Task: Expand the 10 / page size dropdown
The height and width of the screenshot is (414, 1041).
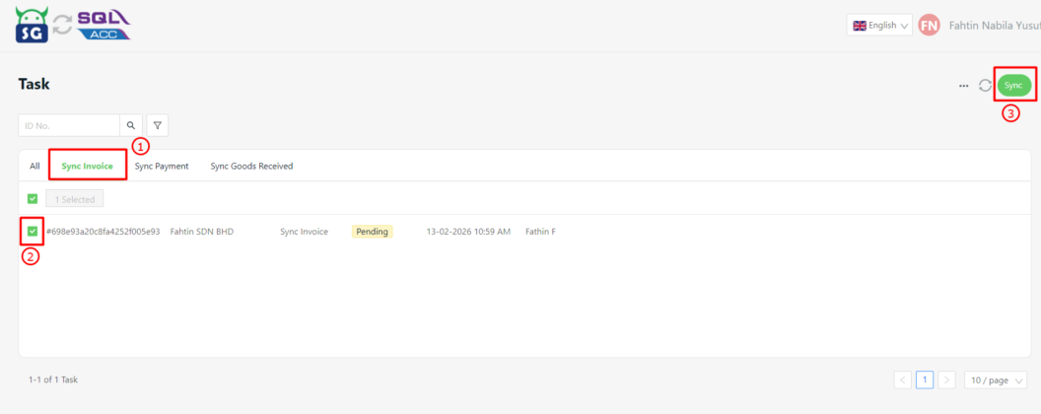Action: [x=995, y=379]
